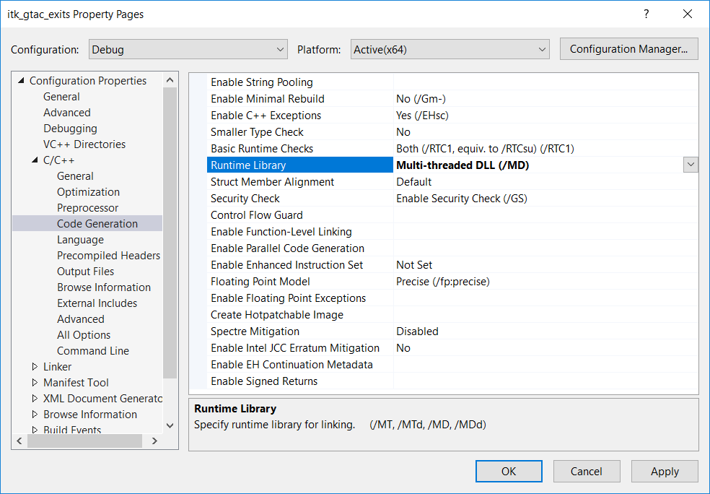This screenshot has width=710, height=494.
Task: Select the Enable C++ Exceptions property
Action: pyautogui.click(x=266, y=116)
